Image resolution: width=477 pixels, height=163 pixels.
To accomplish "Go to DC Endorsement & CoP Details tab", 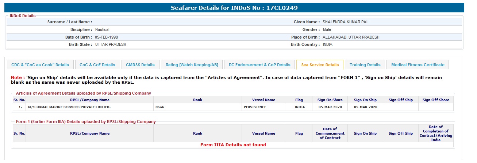I will 259,65.
